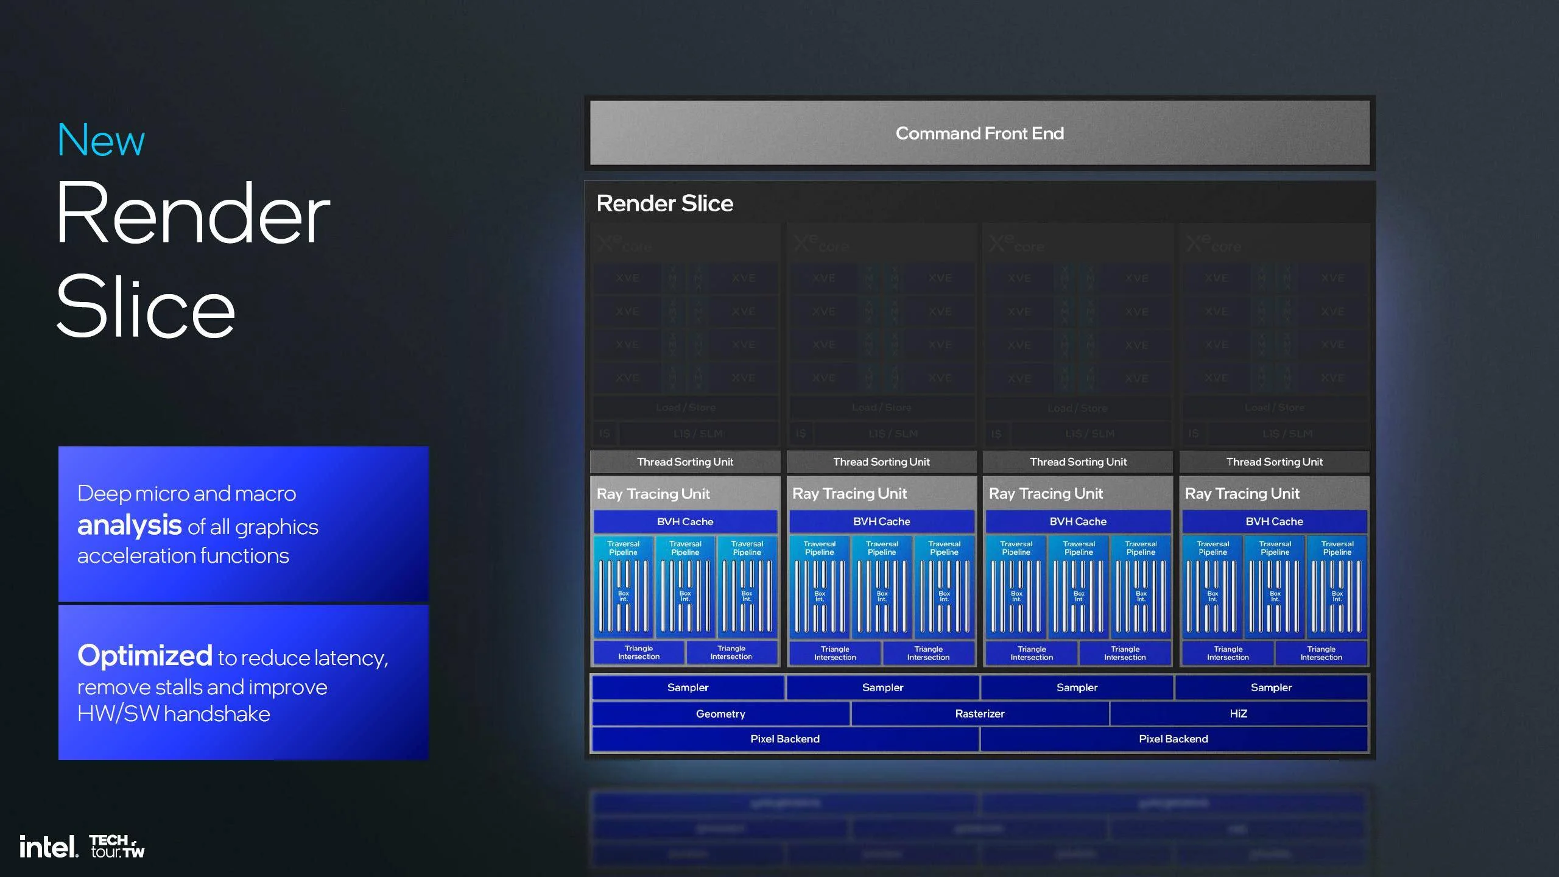Screen dimensions: 1559x877
Task: Click the Tech Tour TW logo
Action: tap(117, 847)
